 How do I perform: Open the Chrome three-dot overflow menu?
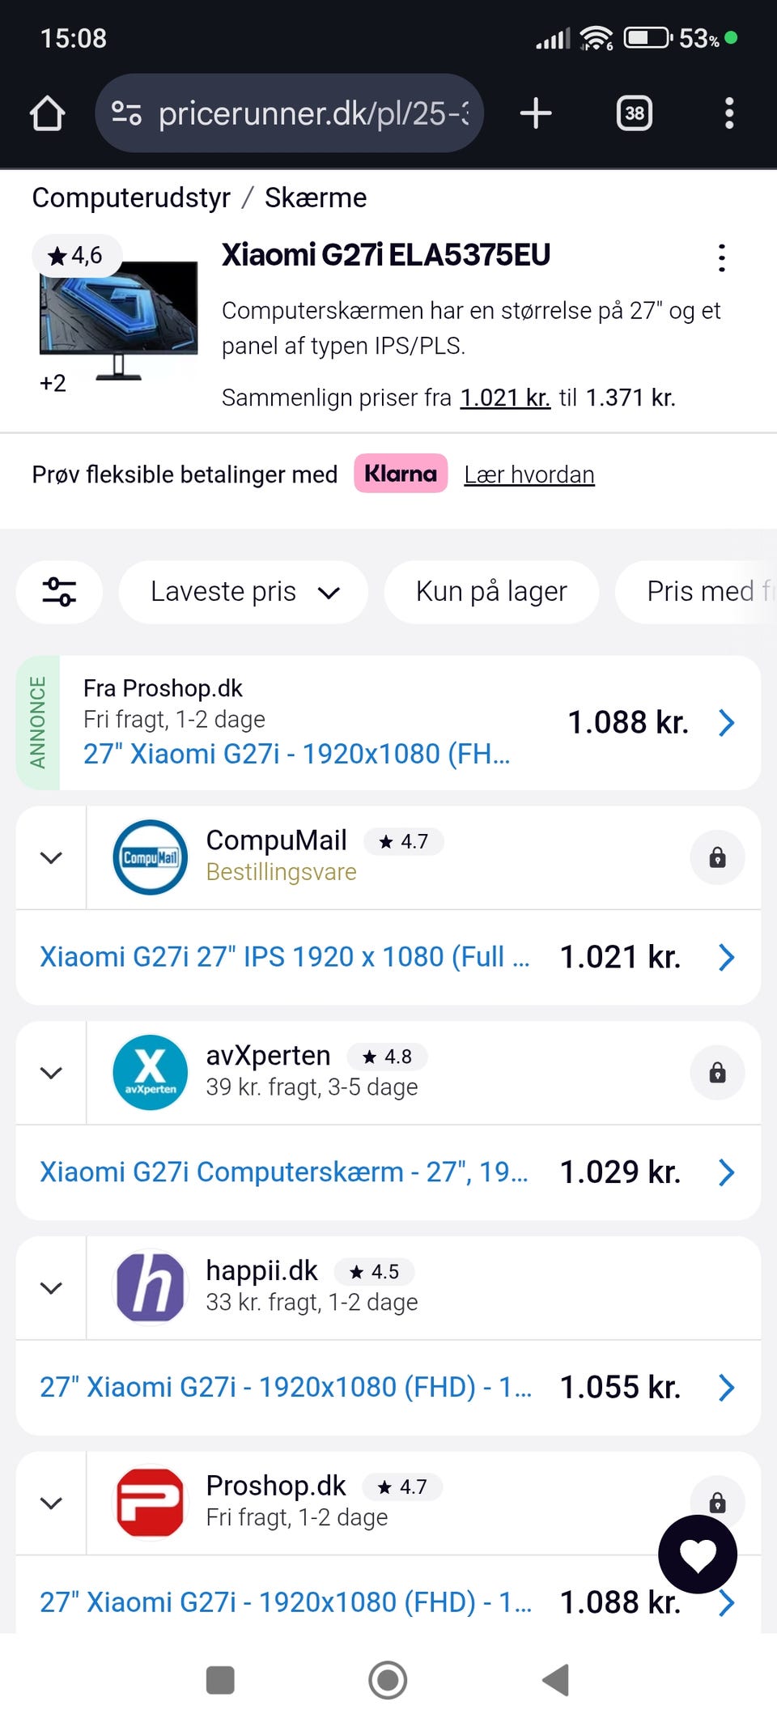729,113
